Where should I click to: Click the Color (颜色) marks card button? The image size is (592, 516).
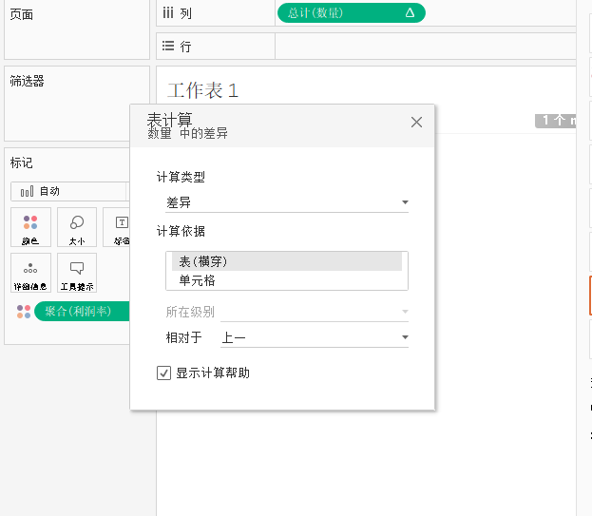pyautogui.click(x=30, y=227)
